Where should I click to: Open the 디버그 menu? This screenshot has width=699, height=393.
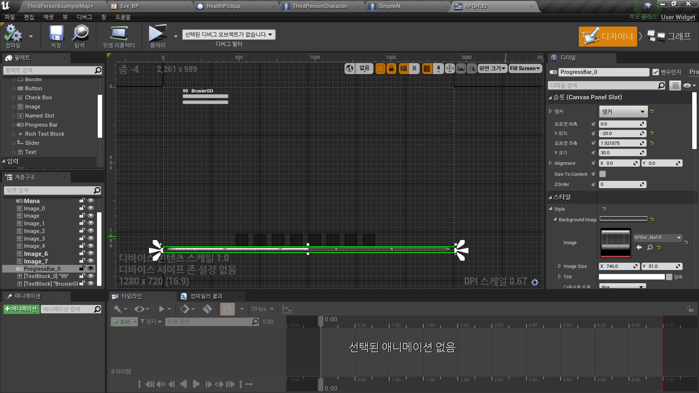point(85,17)
